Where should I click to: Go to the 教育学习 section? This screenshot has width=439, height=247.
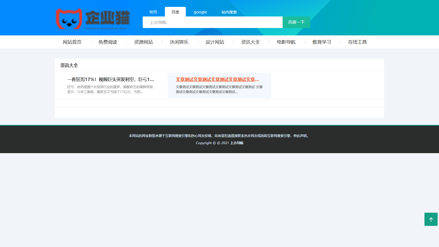point(322,42)
